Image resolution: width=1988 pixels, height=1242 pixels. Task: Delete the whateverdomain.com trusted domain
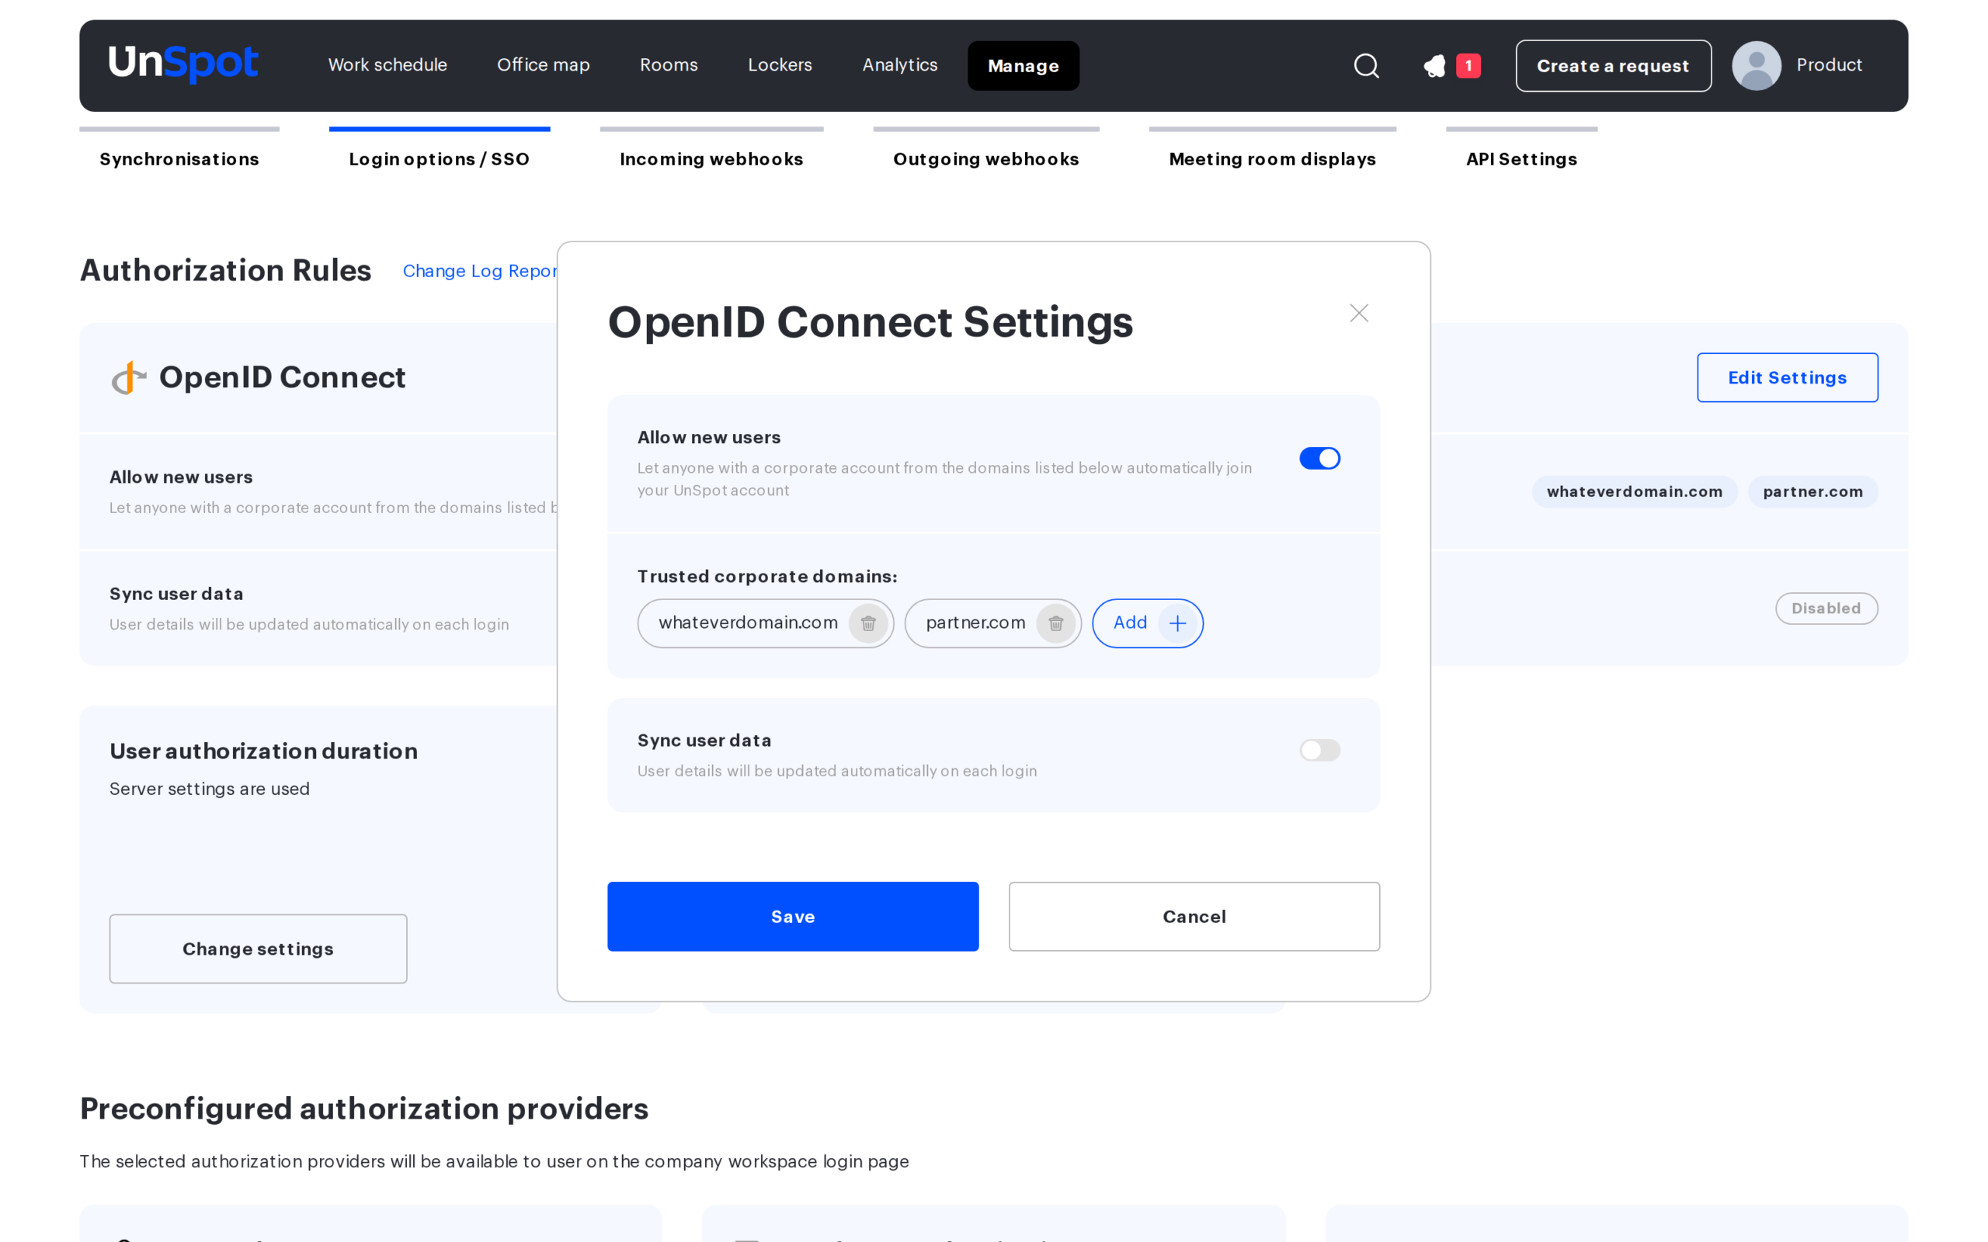(x=867, y=623)
